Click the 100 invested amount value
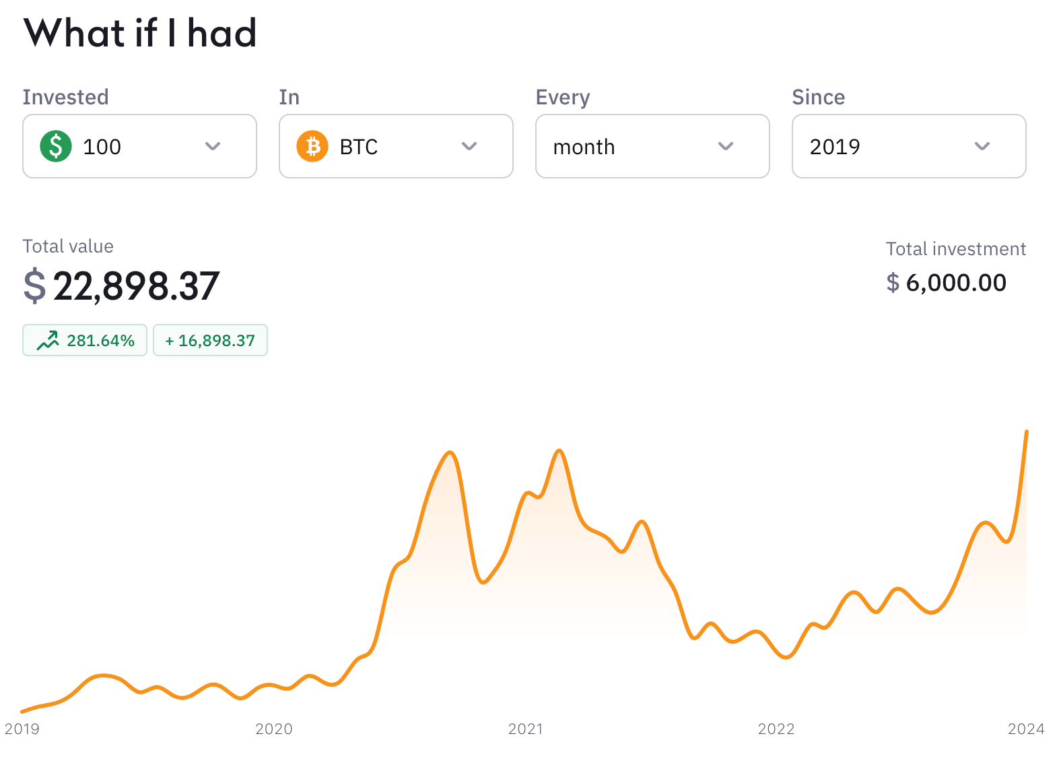1061x765 pixels. tap(102, 147)
